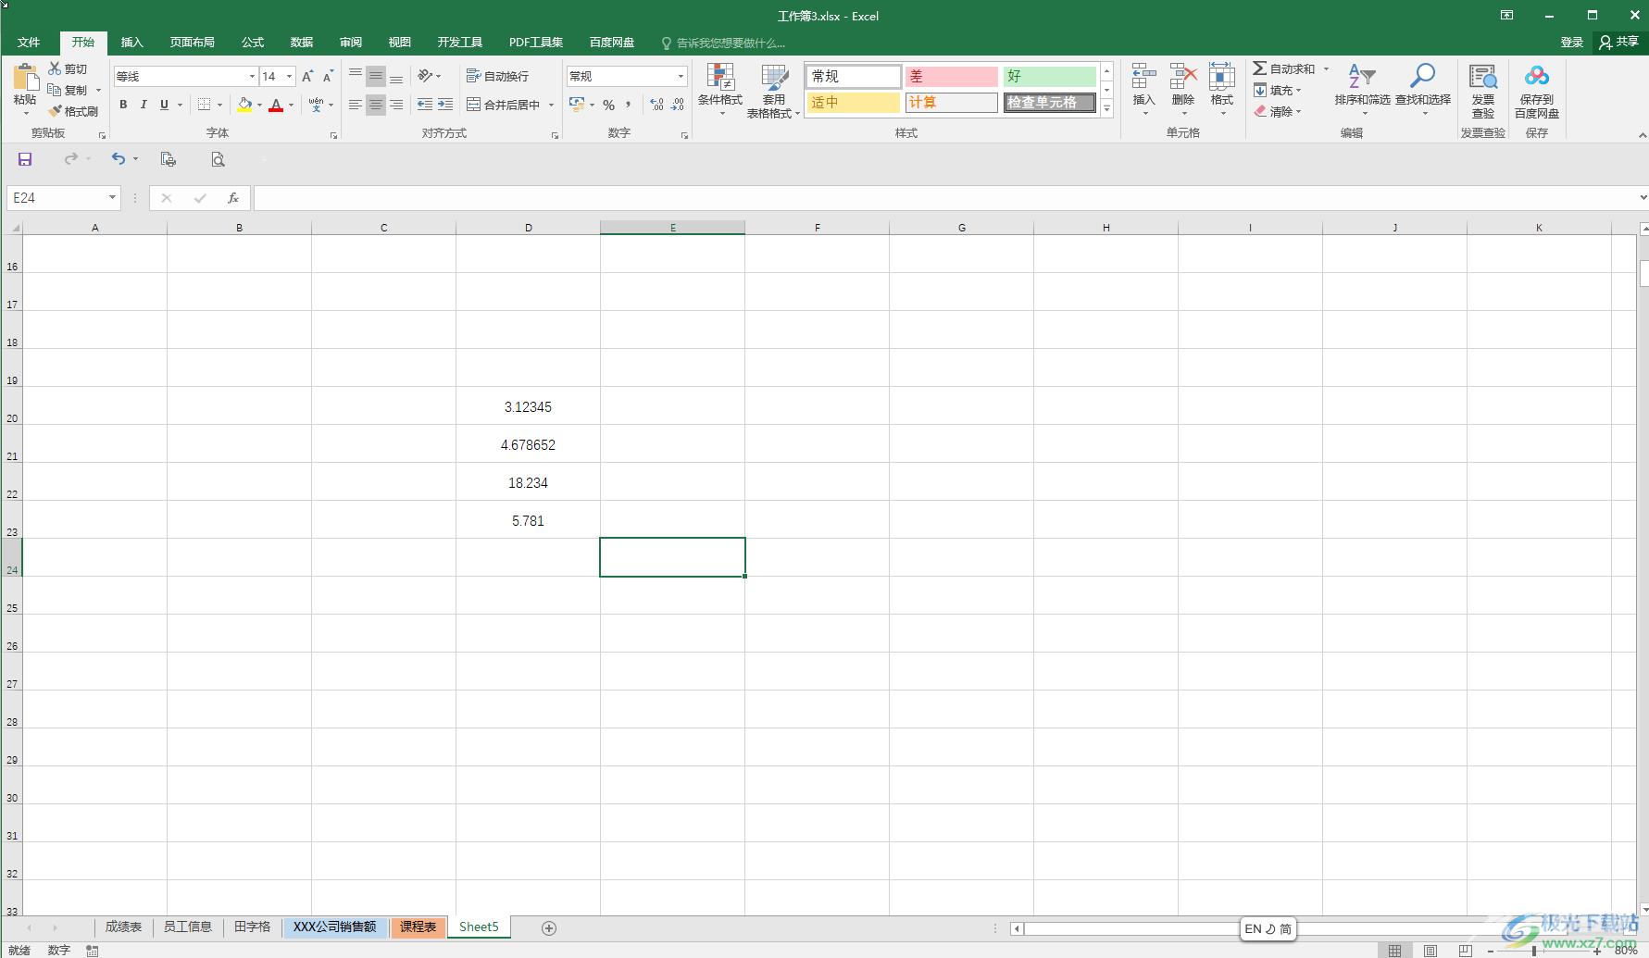The width and height of the screenshot is (1649, 958).
Task: Toggle bold formatting
Action: [123, 105]
